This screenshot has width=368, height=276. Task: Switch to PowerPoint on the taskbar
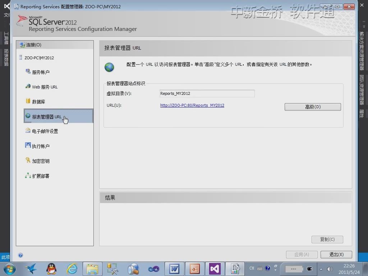point(195,269)
